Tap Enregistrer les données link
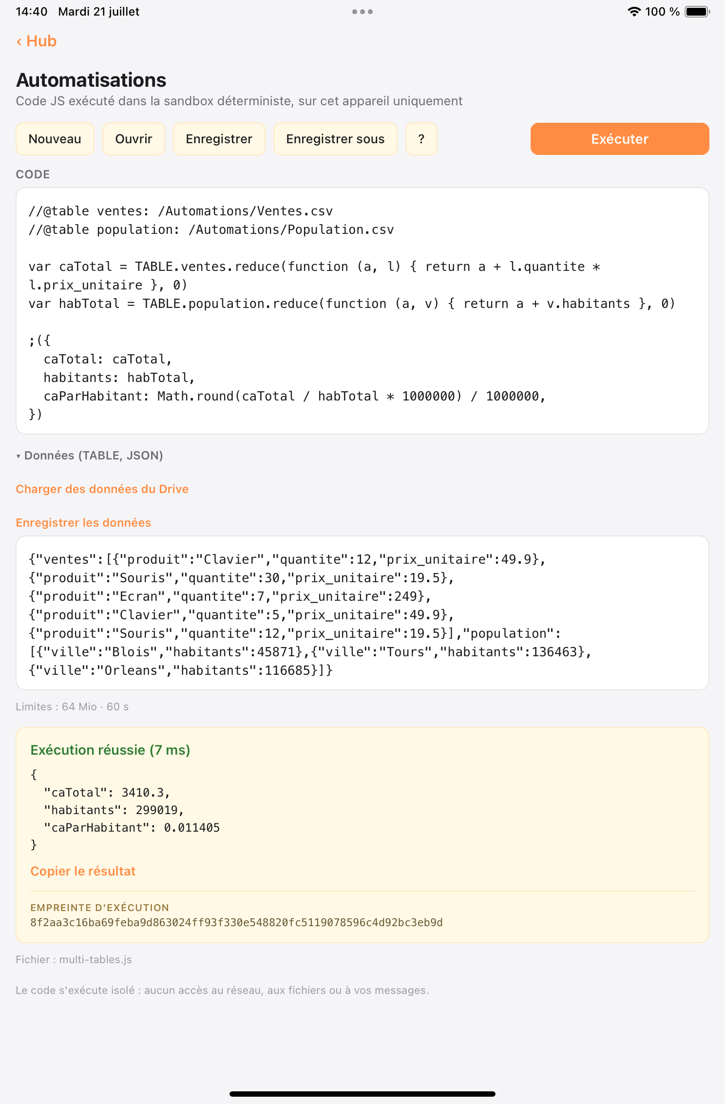The width and height of the screenshot is (725, 1104). (x=84, y=523)
